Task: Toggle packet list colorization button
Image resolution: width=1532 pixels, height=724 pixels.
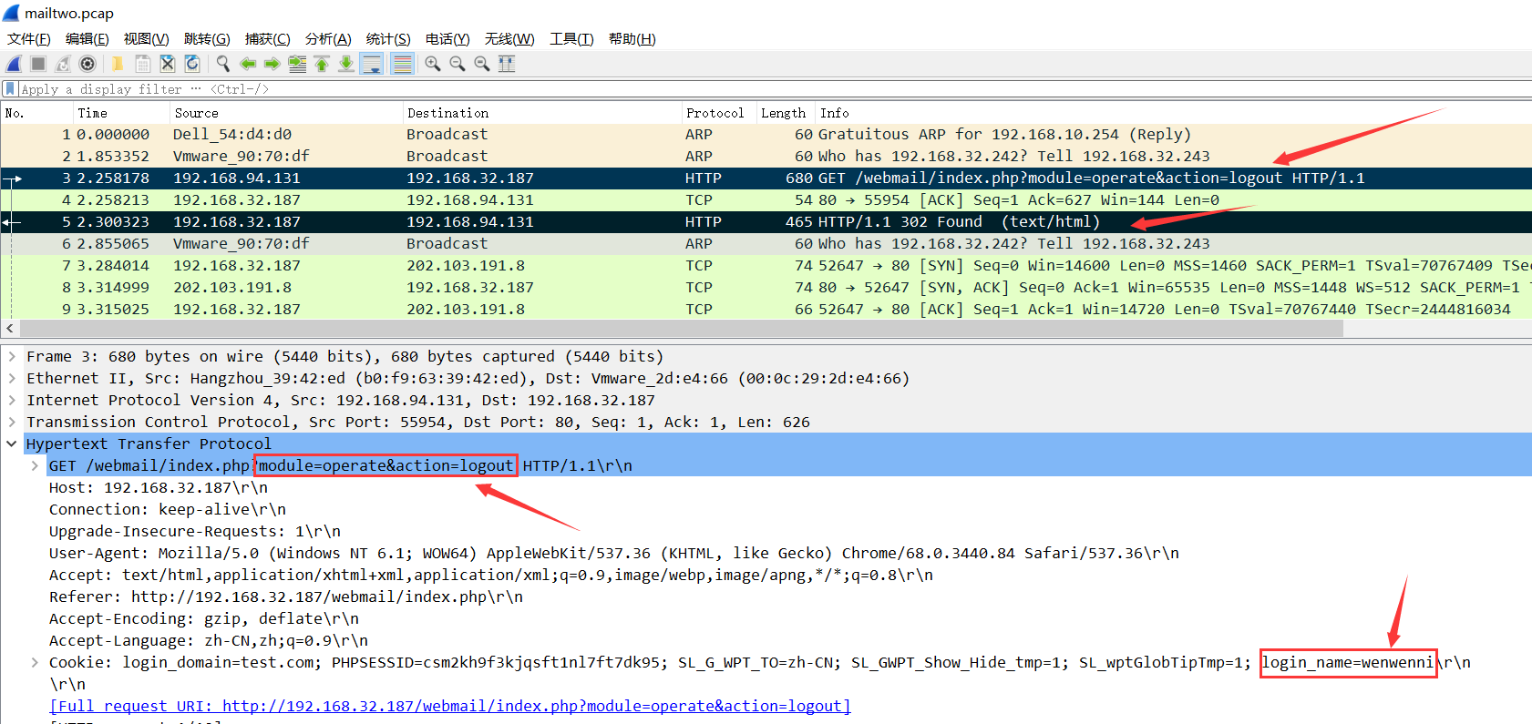Action: click(402, 64)
